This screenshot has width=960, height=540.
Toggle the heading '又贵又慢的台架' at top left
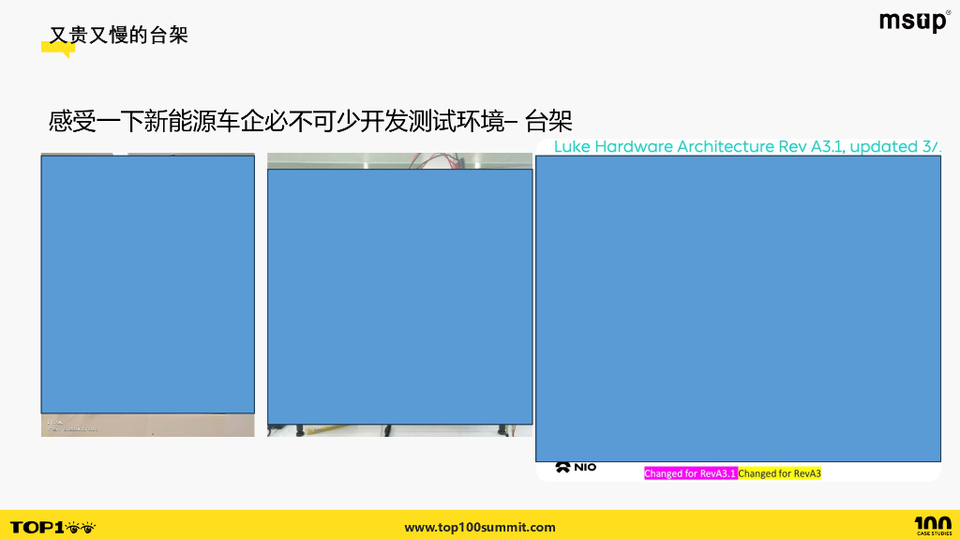tap(117, 34)
